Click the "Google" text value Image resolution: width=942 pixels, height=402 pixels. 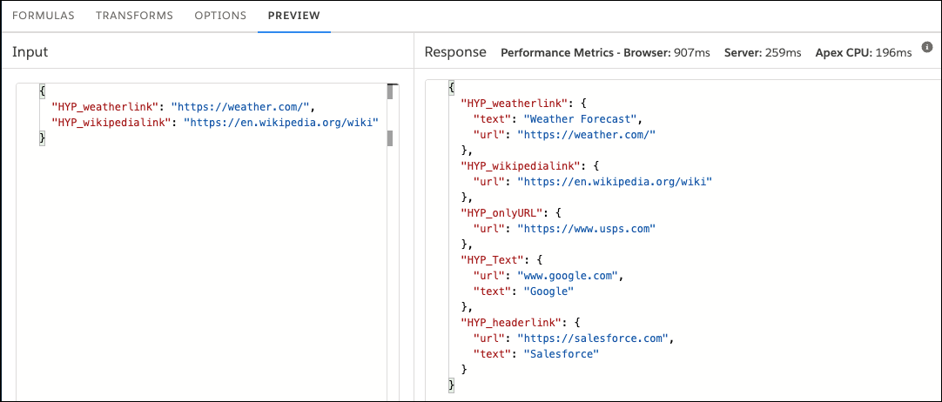click(x=549, y=291)
